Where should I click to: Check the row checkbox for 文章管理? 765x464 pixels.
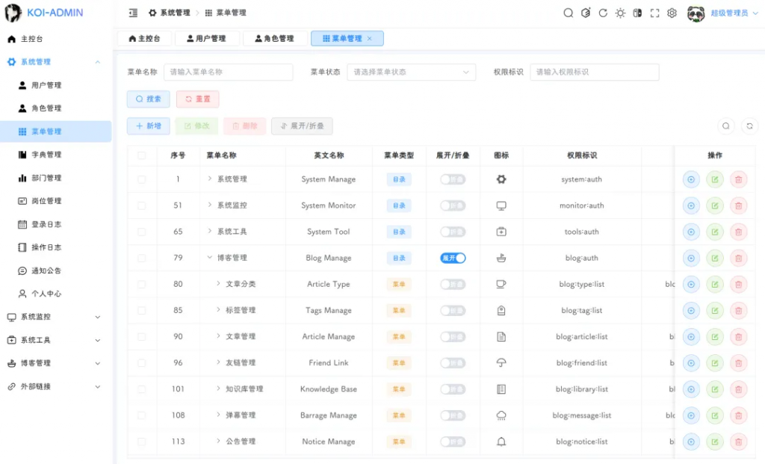pos(141,337)
